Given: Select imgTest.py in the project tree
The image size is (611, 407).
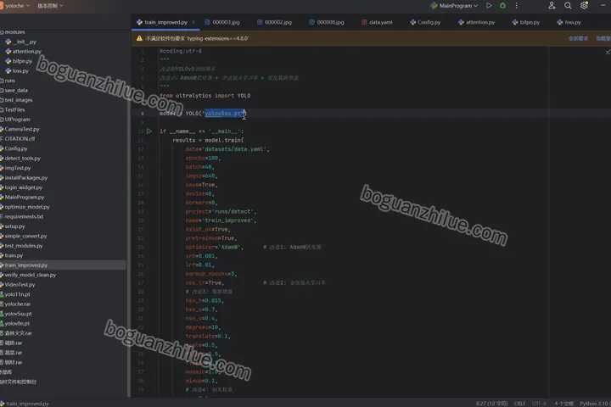Looking at the screenshot, I should click(15, 168).
